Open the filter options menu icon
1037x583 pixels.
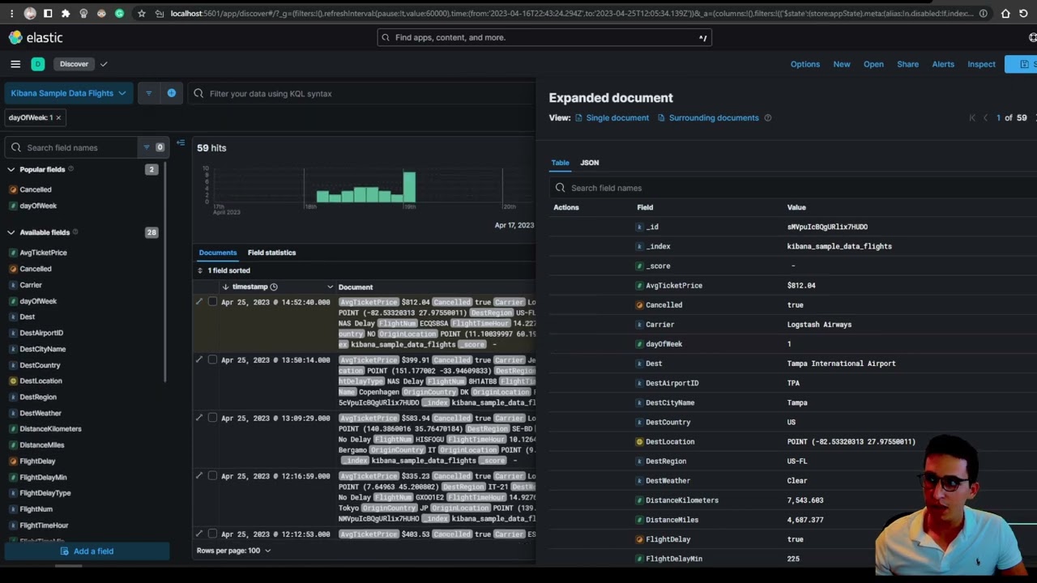click(148, 93)
